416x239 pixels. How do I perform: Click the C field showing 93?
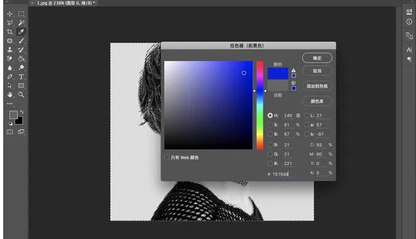322,145
